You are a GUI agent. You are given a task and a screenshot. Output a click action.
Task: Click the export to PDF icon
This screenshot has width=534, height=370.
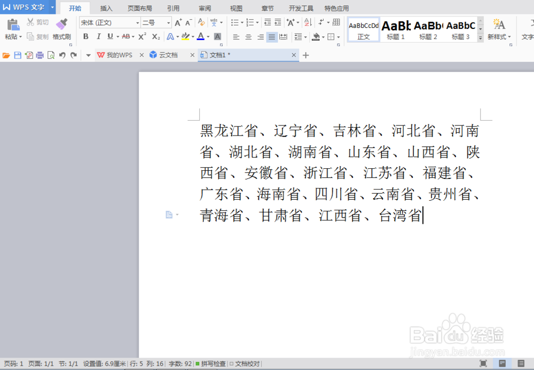click(29, 55)
